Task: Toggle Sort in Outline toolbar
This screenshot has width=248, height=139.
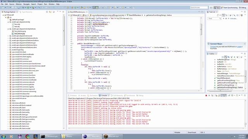Action: [x=226, y=57]
